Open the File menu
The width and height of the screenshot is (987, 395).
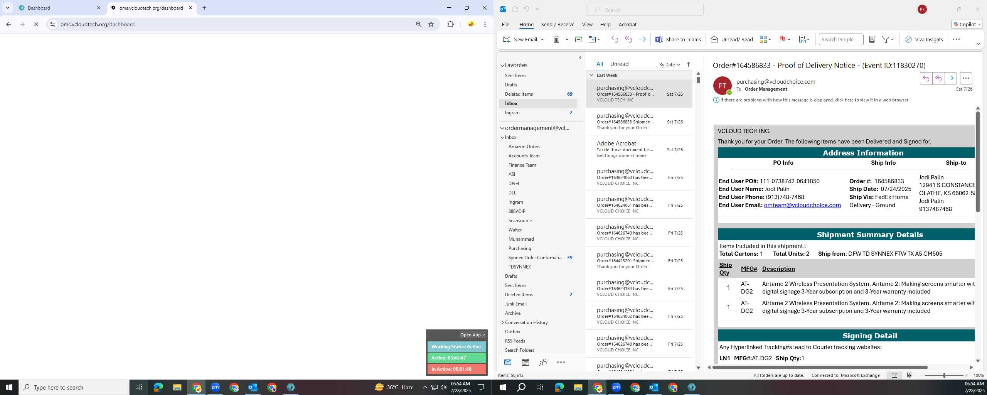pyautogui.click(x=505, y=24)
